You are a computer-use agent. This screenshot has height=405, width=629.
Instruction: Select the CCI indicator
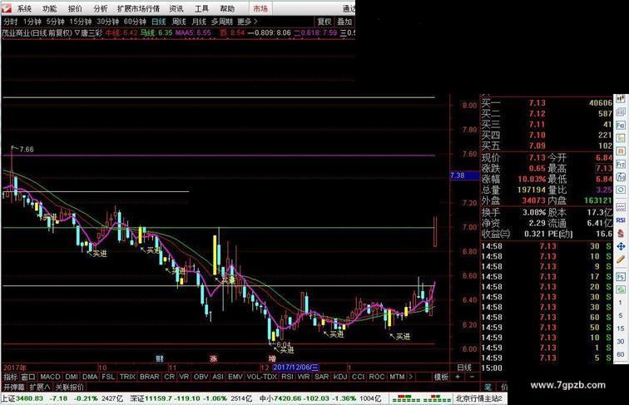(358, 377)
